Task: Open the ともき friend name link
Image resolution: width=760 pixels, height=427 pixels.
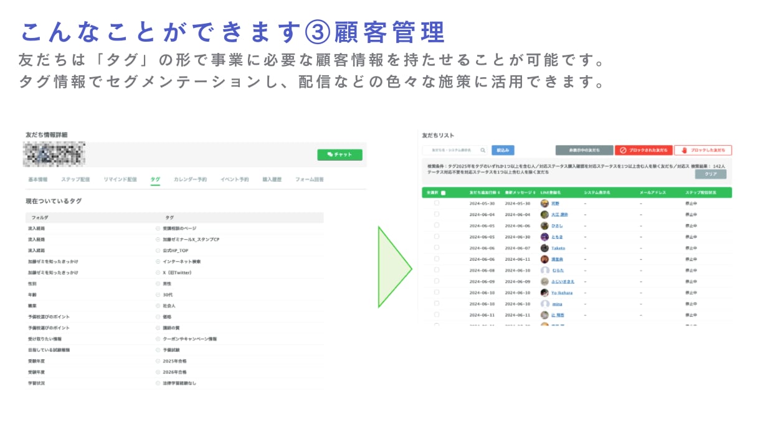Action: [x=557, y=237]
